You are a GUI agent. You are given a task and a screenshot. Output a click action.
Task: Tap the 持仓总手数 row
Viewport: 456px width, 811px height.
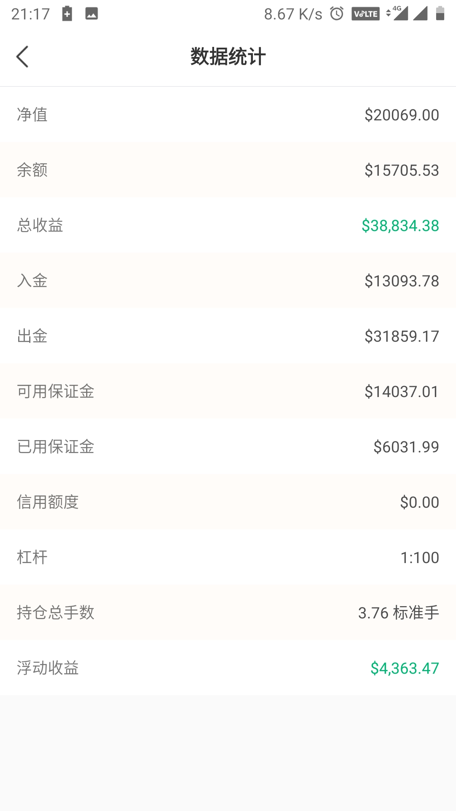[228, 612]
